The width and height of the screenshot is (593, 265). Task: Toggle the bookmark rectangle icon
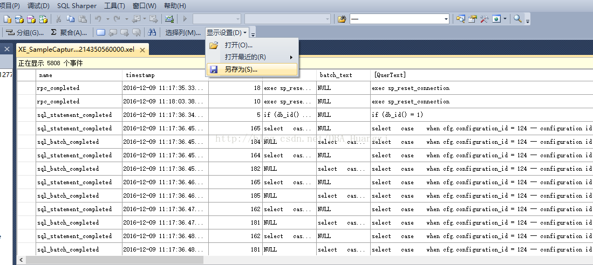point(100,32)
